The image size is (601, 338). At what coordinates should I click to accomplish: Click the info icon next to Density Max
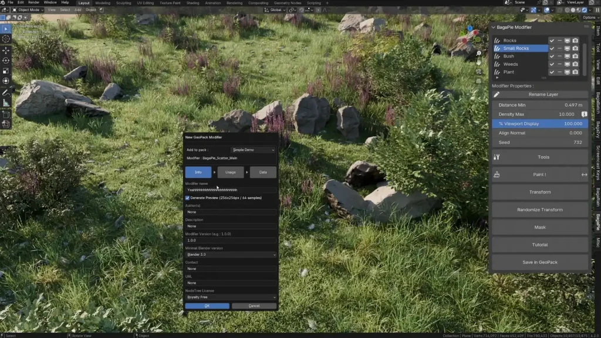click(x=584, y=114)
